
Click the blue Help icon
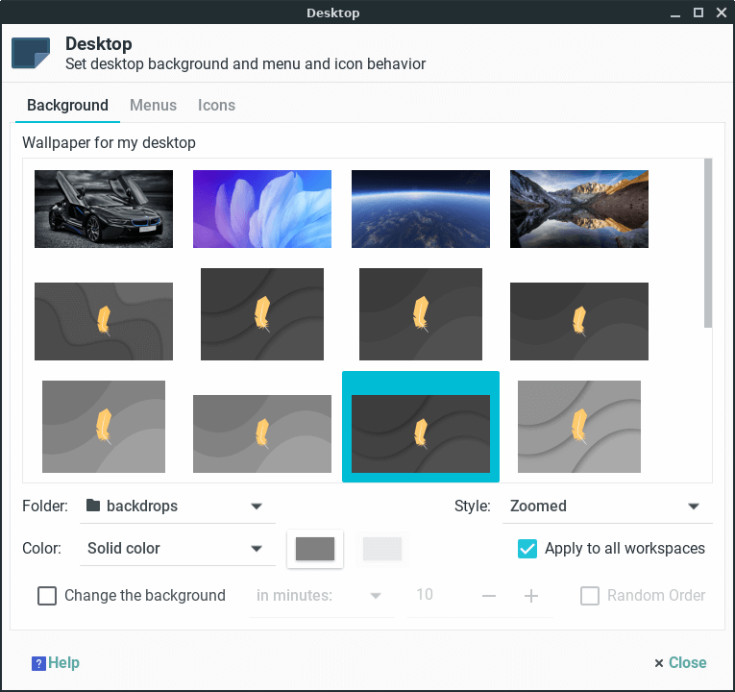pyautogui.click(x=38, y=663)
